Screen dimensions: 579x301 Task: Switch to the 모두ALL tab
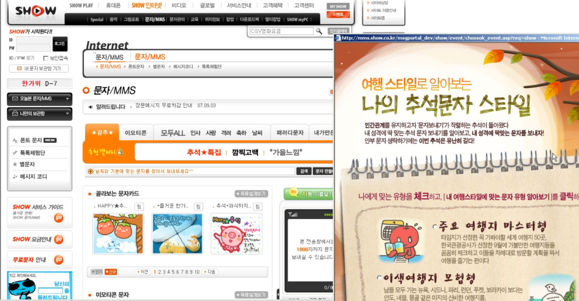click(x=172, y=133)
